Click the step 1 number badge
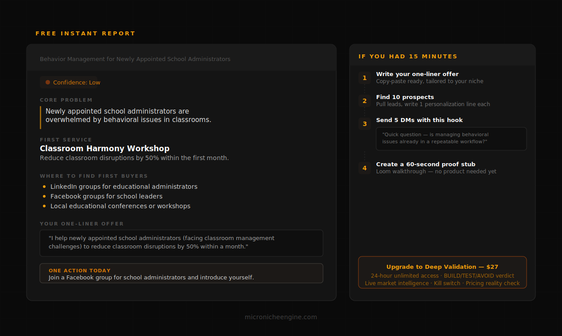 (x=365, y=78)
